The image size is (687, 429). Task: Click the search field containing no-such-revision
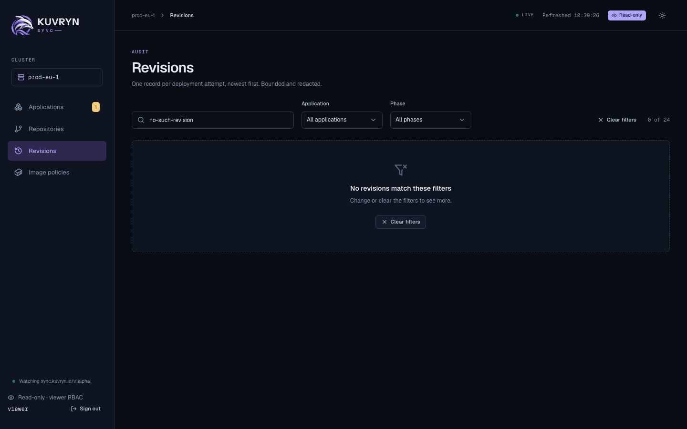tap(213, 120)
